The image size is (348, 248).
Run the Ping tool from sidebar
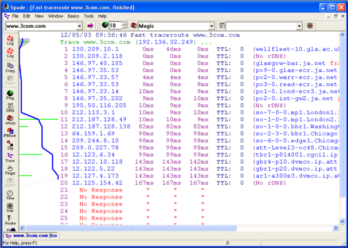(10, 95)
